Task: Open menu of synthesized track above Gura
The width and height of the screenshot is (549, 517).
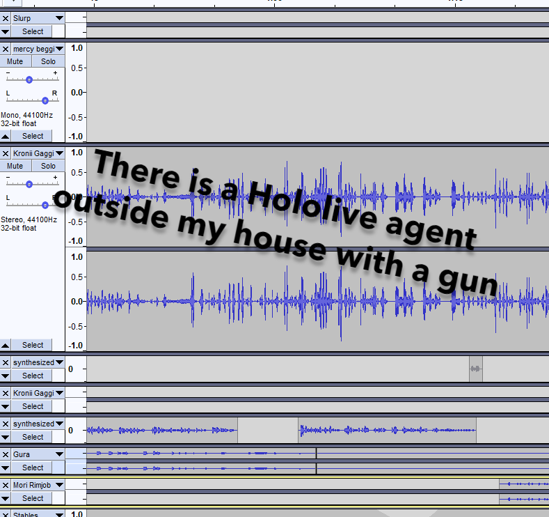Action: pos(38,424)
